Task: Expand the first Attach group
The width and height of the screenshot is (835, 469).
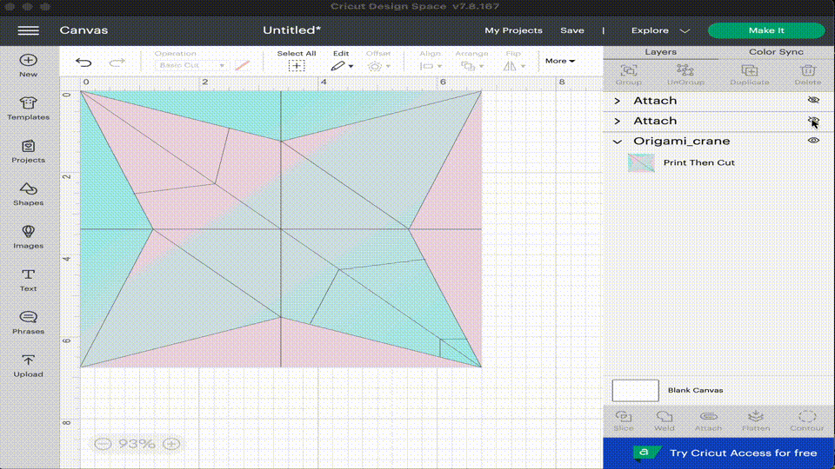Action: tap(618, 101)
